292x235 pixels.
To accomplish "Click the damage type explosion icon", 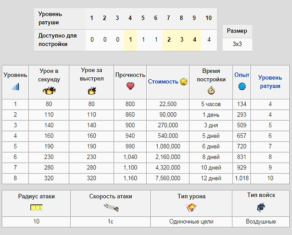I will click(x=192, y=208).
